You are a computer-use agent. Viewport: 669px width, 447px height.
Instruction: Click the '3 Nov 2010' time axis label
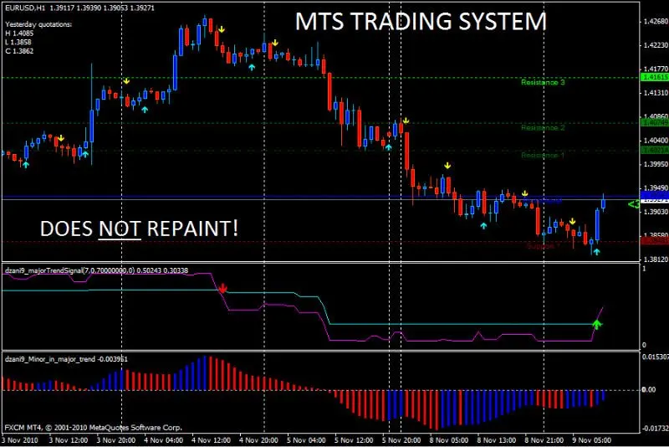point(19,440)
